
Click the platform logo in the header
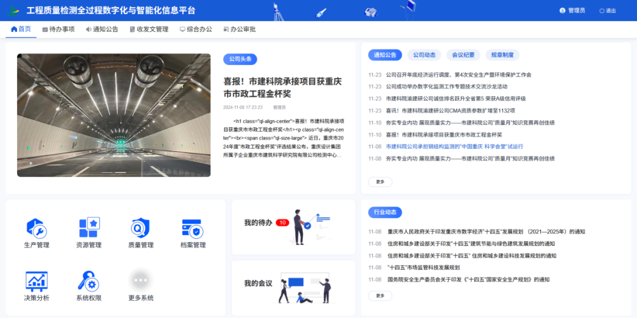coord(13,11)
